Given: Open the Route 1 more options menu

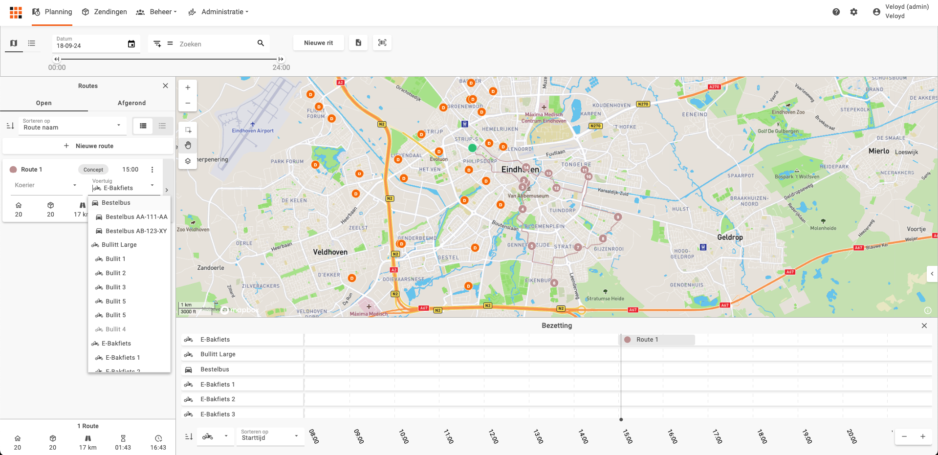Looking at the screenshot, I should point(152,170).
